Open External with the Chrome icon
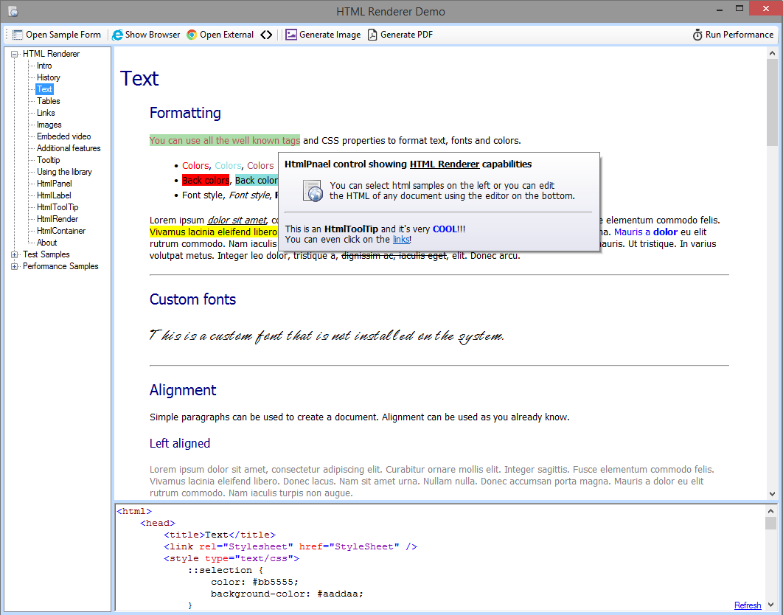The width and height of the screenshot is (783, 615). pos(220,35)
